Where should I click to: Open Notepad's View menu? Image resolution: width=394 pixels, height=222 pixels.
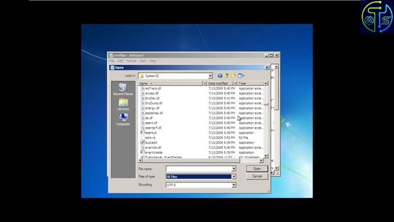pyautogui.click(x=143, y=61)
